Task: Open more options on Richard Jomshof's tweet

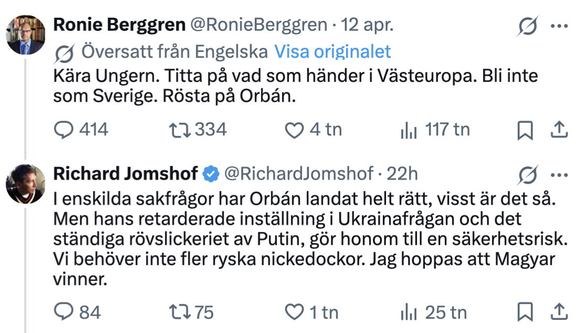Action: (x=559, y=174)
